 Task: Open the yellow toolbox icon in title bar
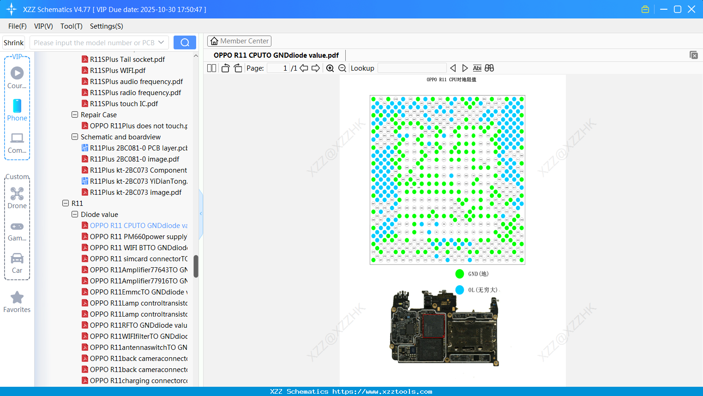coord(645,9)
